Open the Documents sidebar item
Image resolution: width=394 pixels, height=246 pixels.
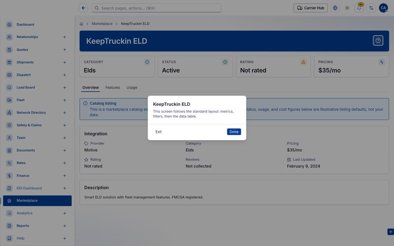click(25, 150)
